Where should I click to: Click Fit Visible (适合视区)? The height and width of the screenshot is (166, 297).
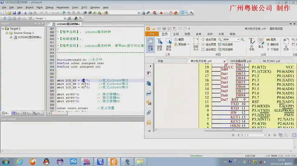pos(209,49)
